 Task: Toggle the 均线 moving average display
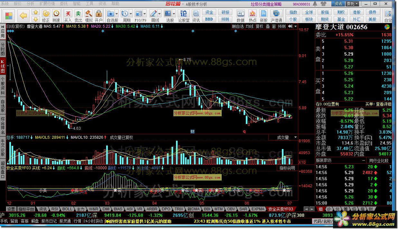(x=249, y=27)
